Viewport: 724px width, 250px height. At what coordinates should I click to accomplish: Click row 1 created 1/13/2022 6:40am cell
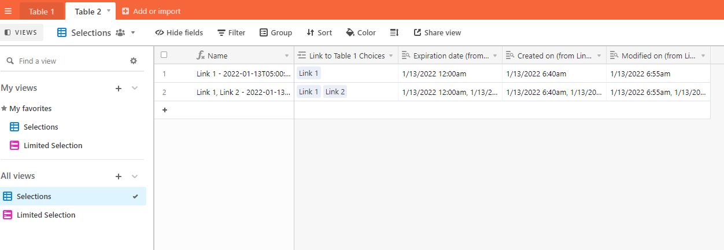point(554,73)
